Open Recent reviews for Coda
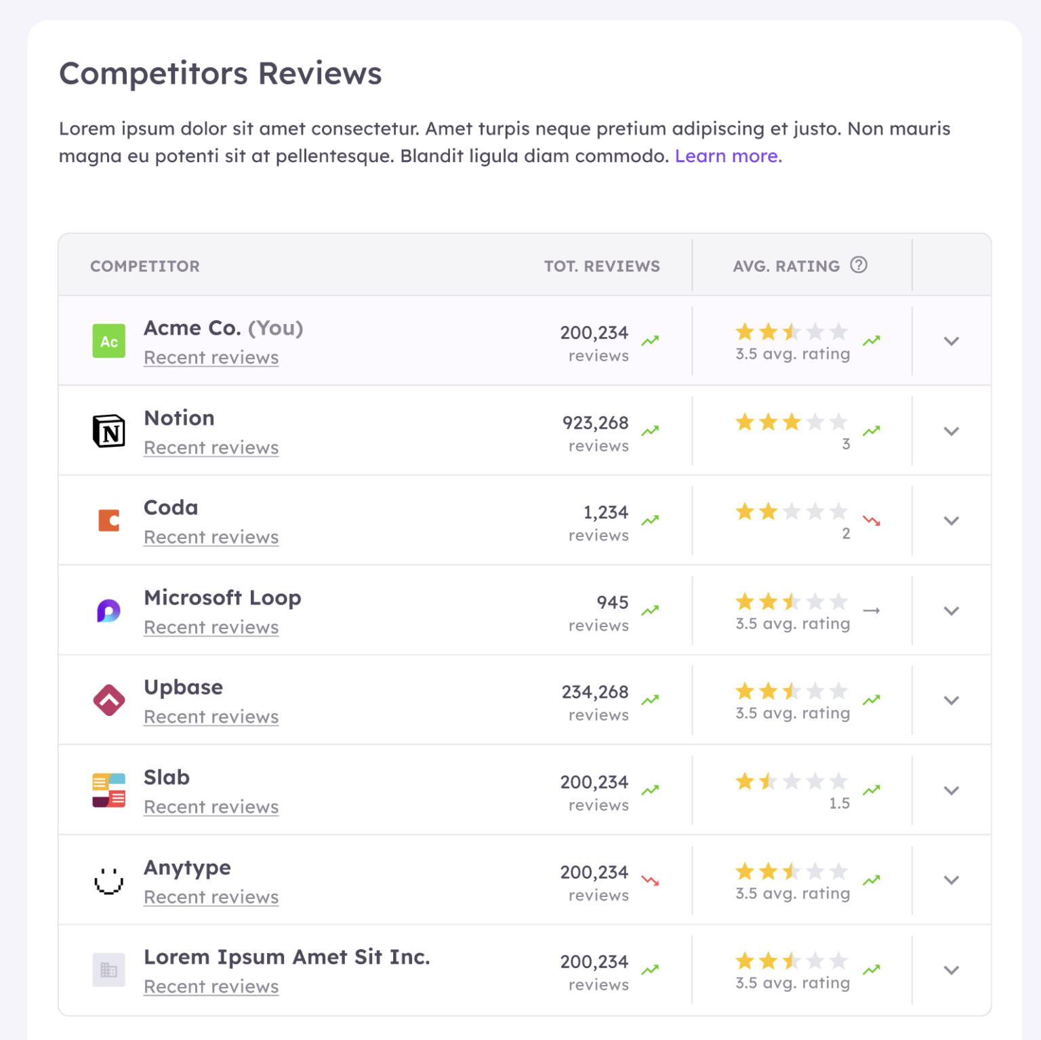 [x=211, y=536]
